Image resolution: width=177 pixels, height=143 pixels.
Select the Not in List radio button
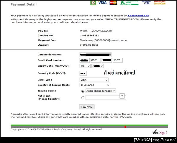point(83,98)
